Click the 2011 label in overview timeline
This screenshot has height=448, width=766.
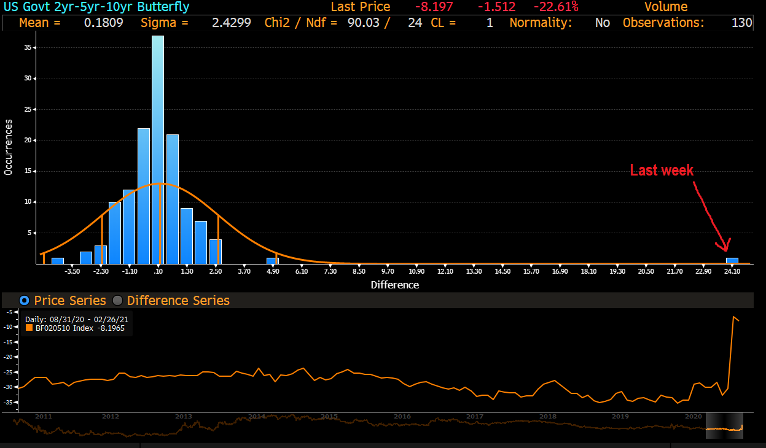43,417
